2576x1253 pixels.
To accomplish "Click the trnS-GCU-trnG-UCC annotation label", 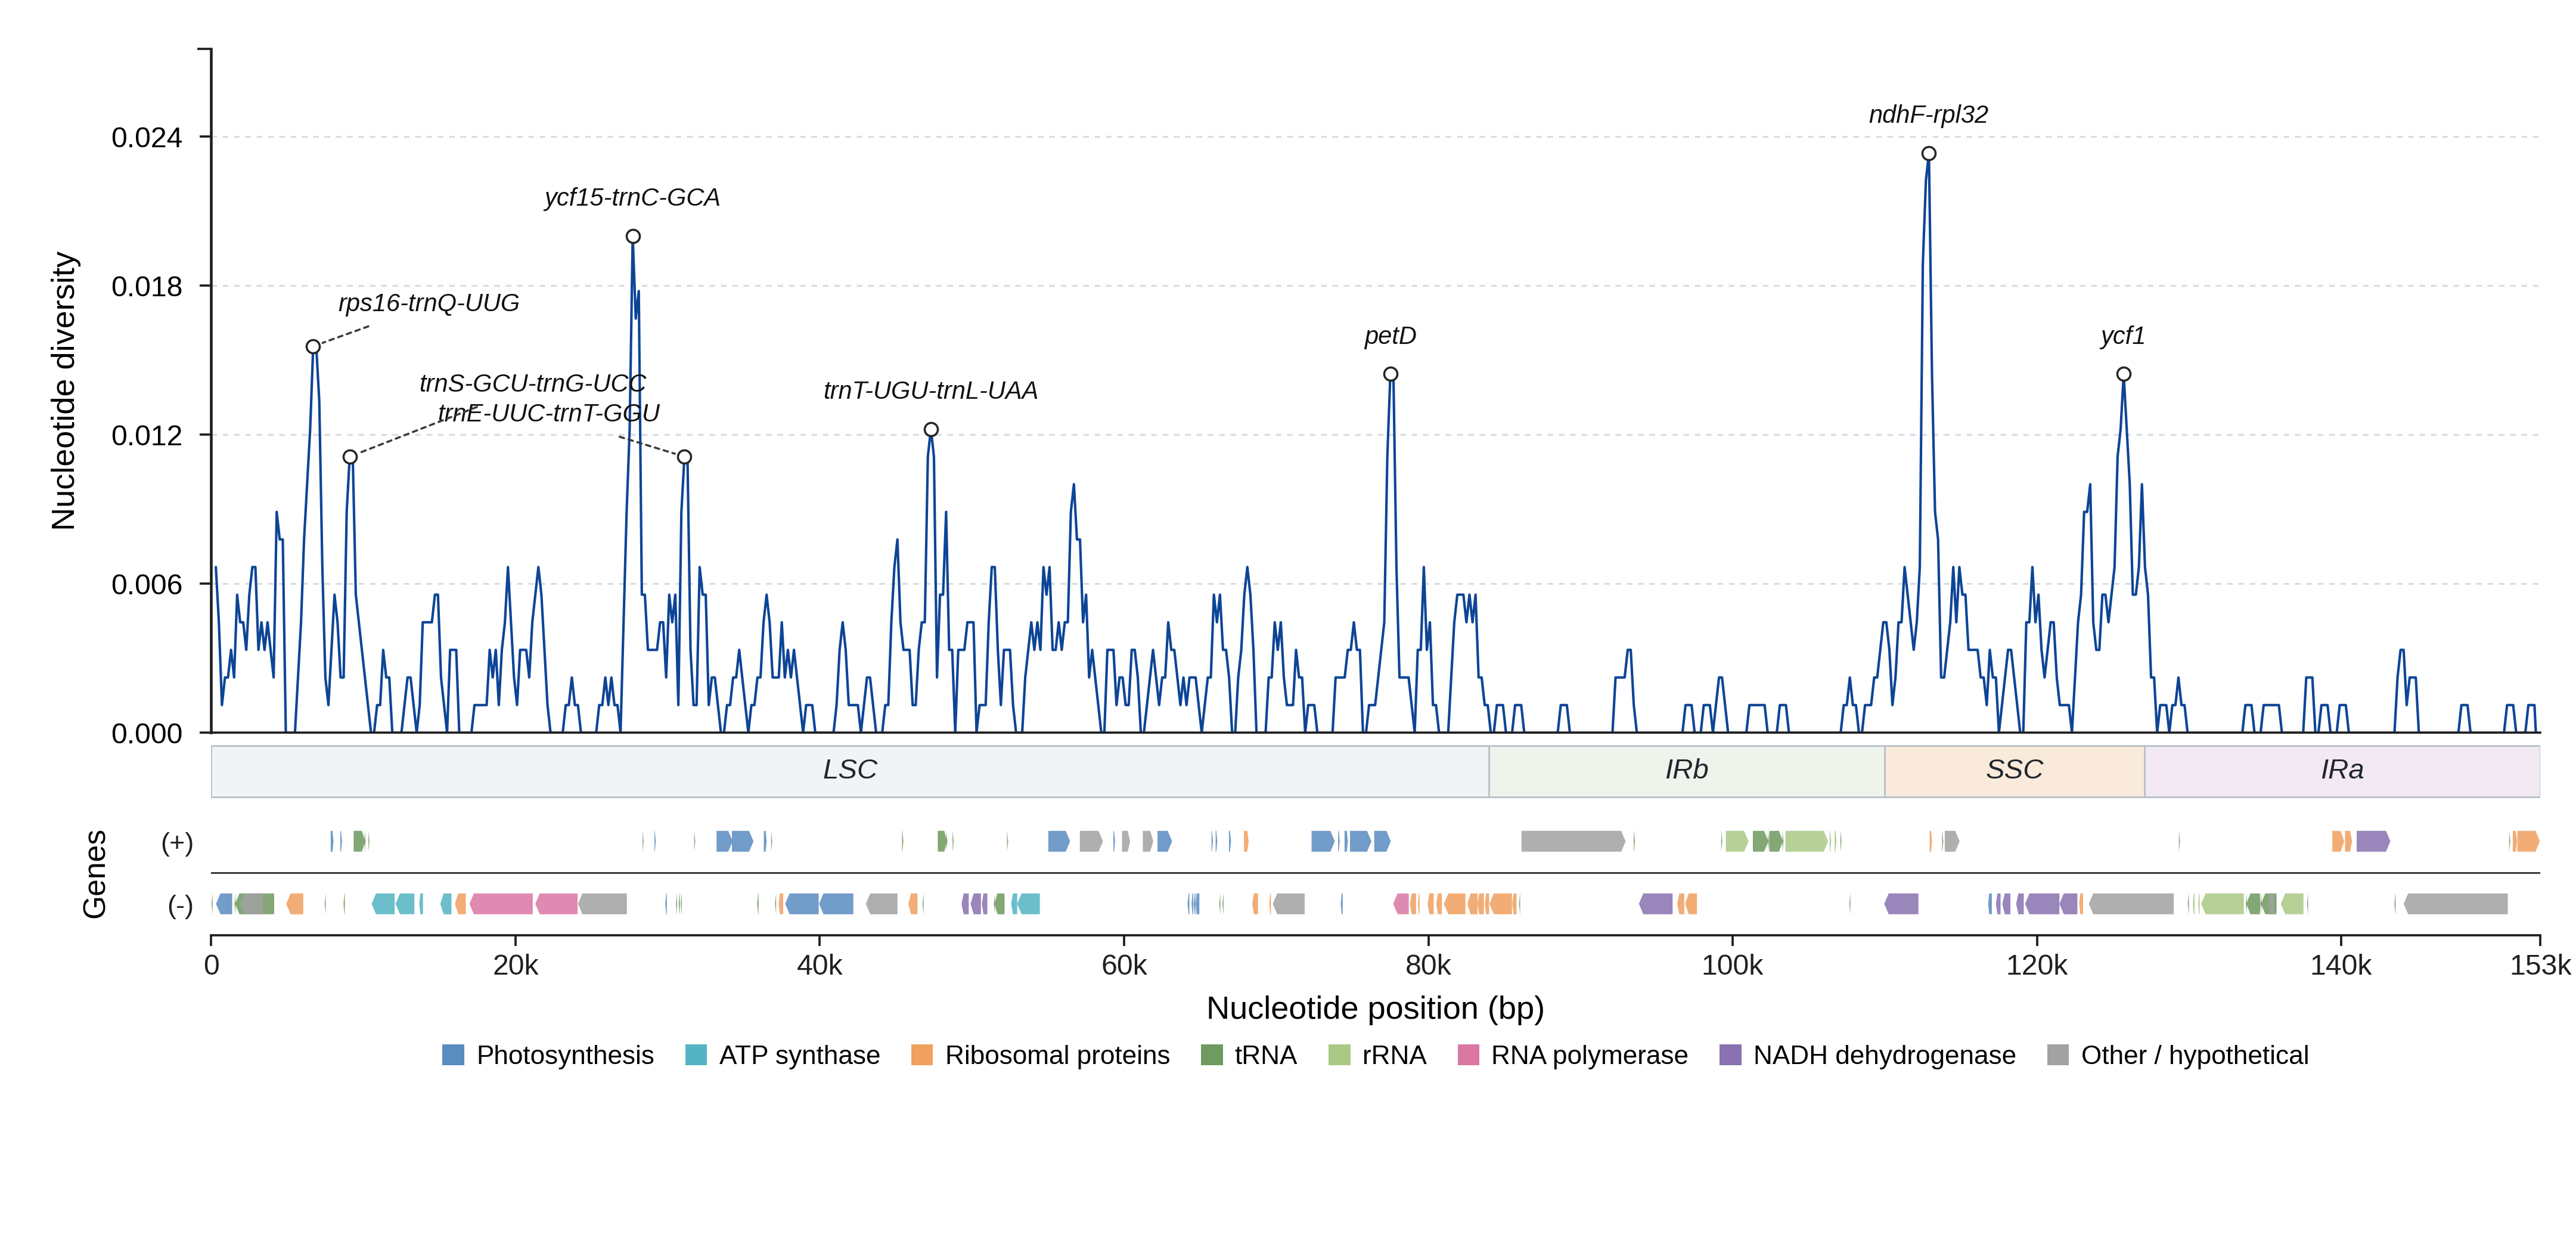I will point(533,383).
